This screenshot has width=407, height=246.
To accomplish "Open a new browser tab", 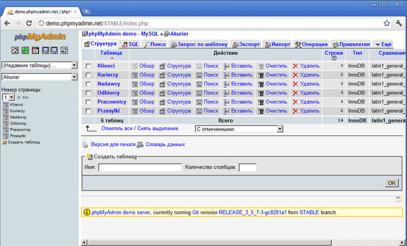I will click(86, 12).
